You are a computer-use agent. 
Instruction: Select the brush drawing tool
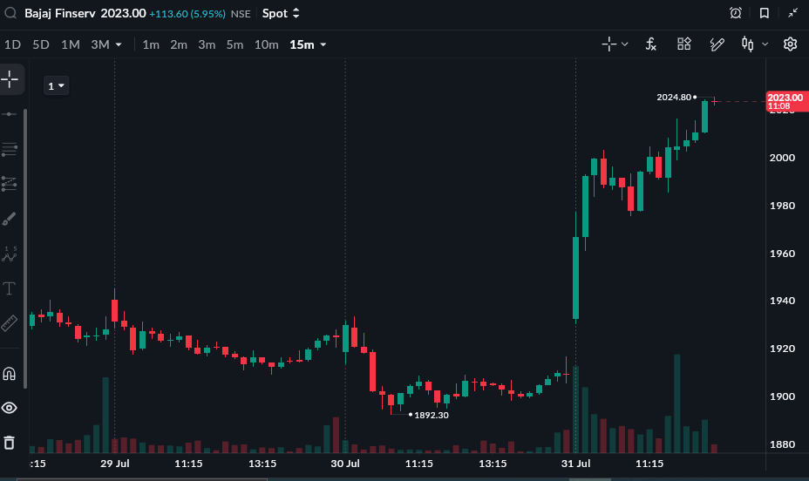pos(10,219)
